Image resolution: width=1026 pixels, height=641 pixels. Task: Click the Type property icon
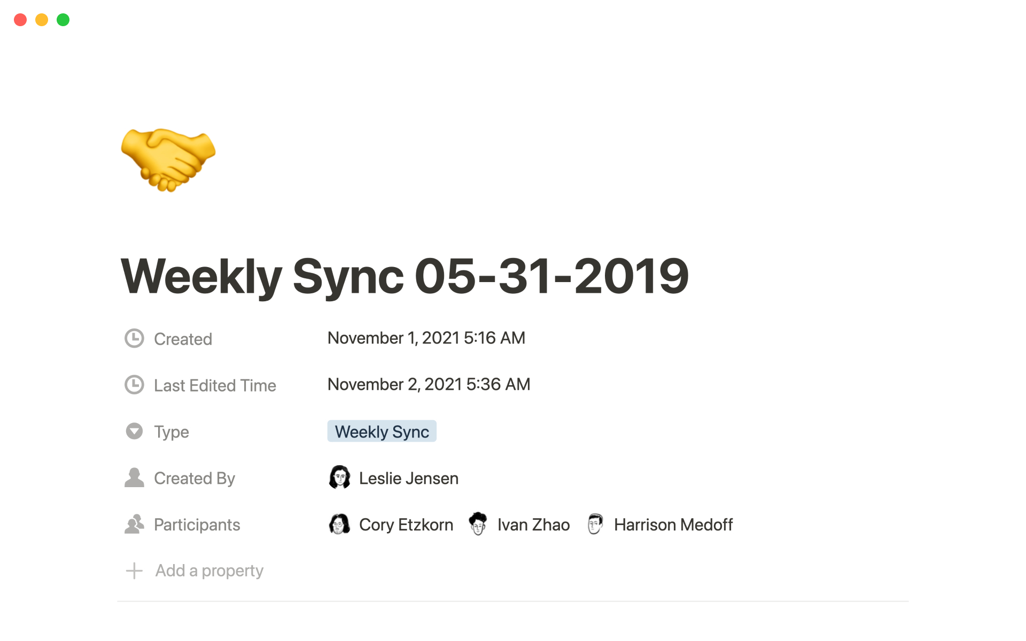[x=135, y=431]
